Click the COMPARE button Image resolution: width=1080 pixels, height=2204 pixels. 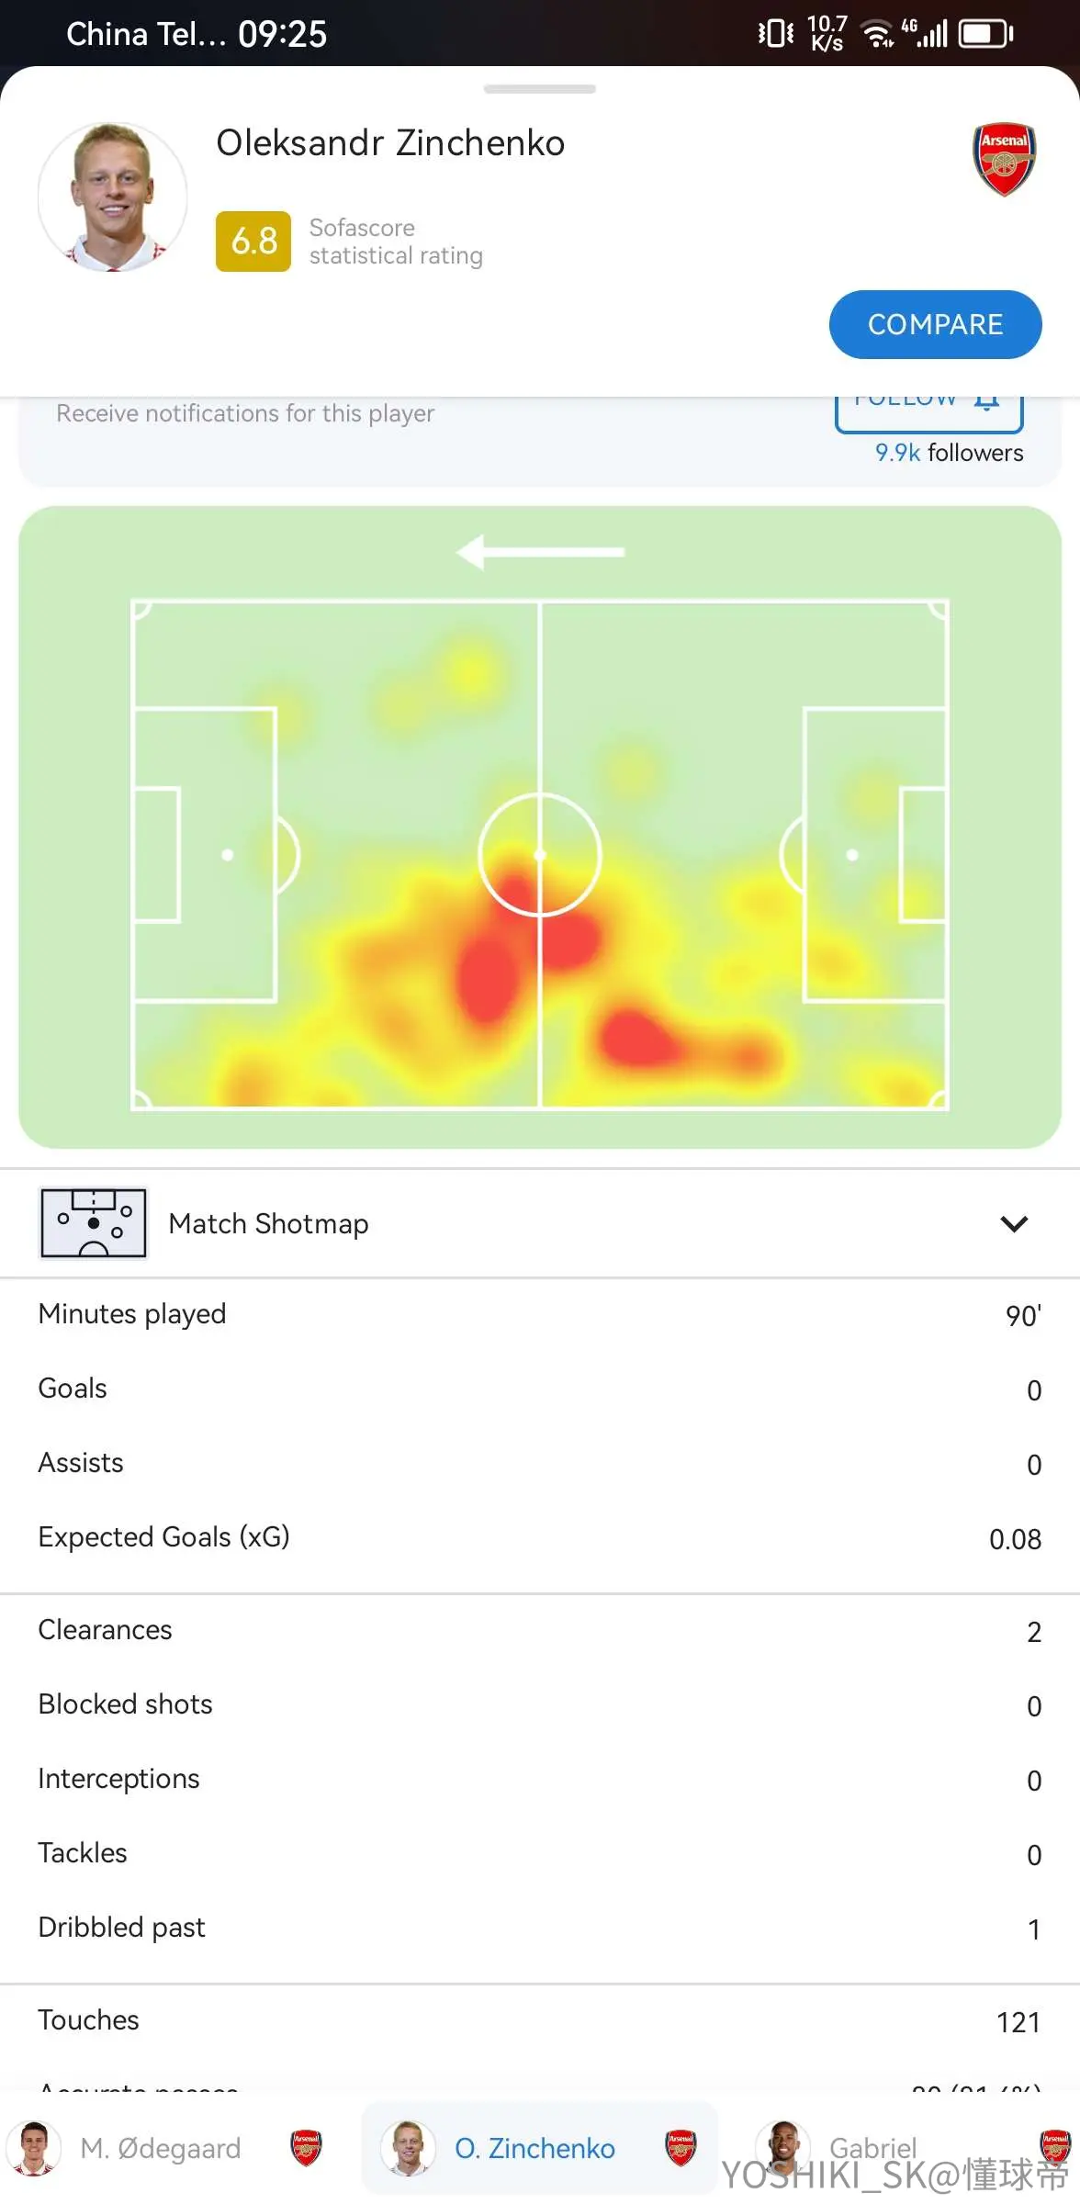(x=935, y=324)
